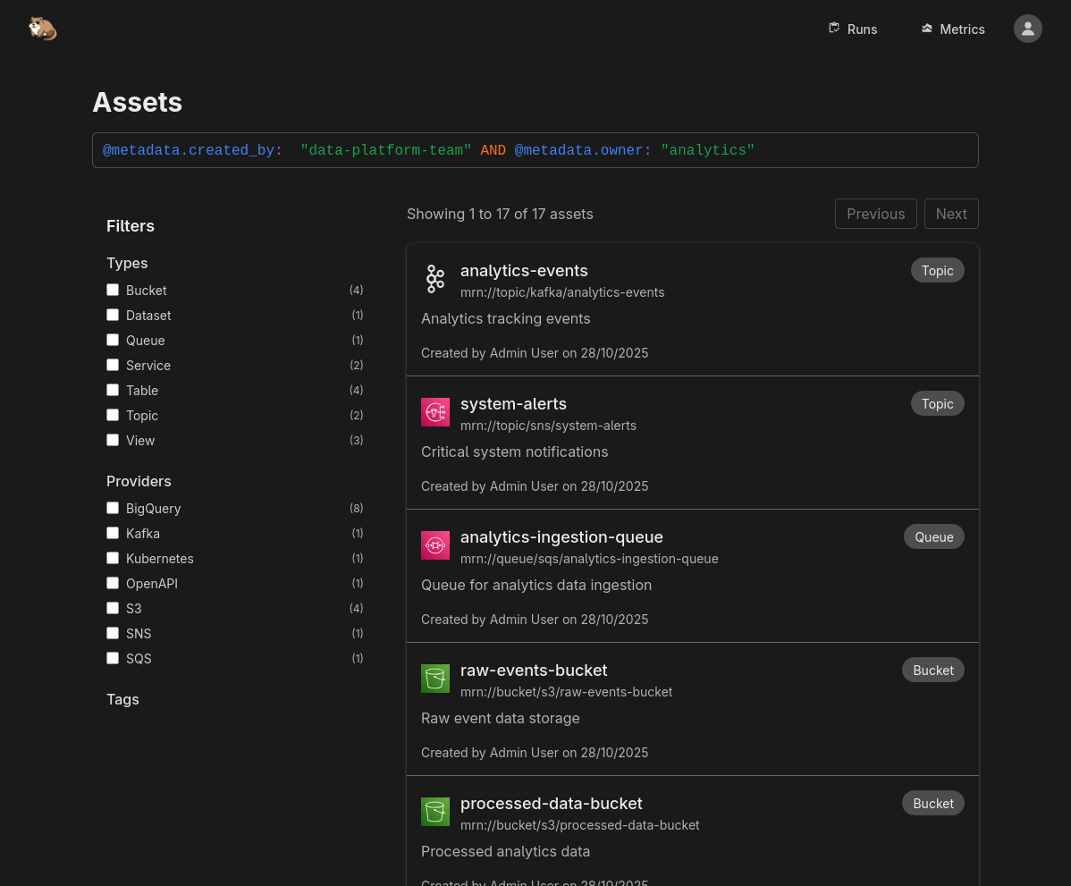Click the SQS icon beside analytics-ingestion-queue
The height and width of the screenshot is (886, 1071).
(435, 544)
